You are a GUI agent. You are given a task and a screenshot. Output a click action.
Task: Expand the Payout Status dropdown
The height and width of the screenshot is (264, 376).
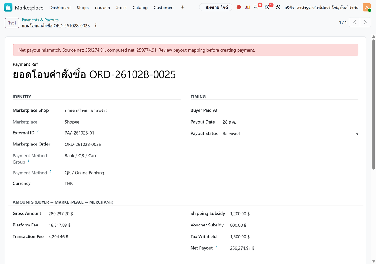[x=357, y=134]
